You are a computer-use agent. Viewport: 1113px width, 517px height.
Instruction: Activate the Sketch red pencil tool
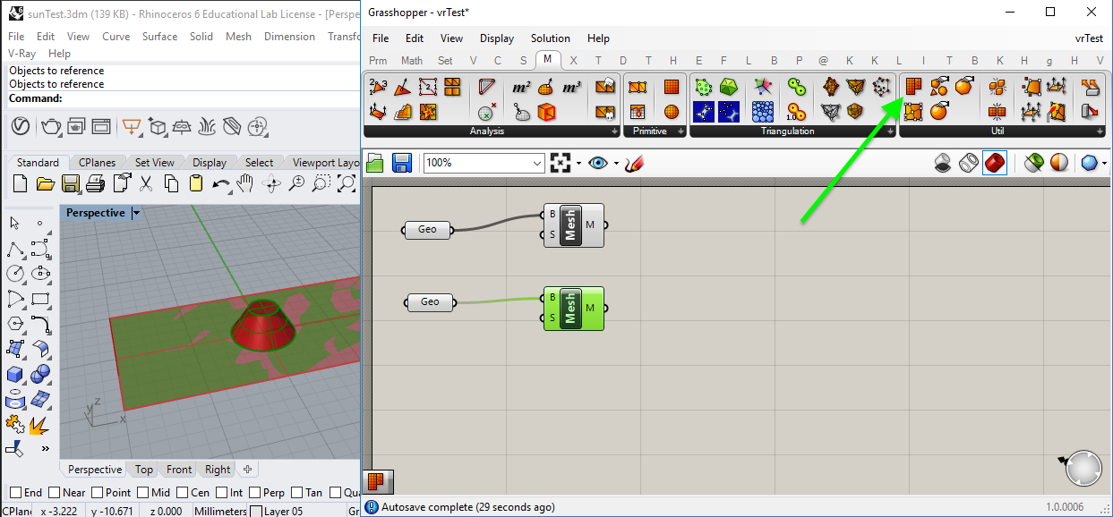pyautogui.click(x=635, y=163)
